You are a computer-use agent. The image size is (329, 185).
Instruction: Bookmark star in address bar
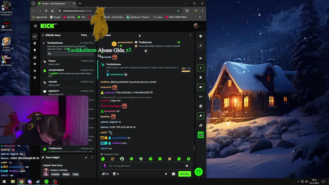pos(178,11)
